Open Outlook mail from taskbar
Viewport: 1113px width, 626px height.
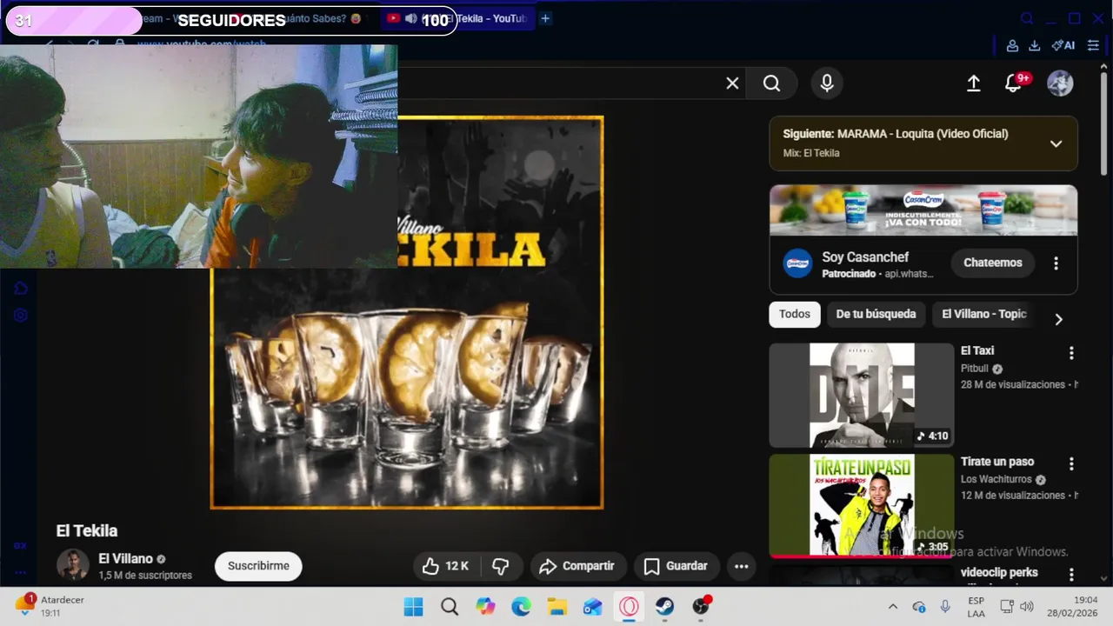[x=593, y=607]
